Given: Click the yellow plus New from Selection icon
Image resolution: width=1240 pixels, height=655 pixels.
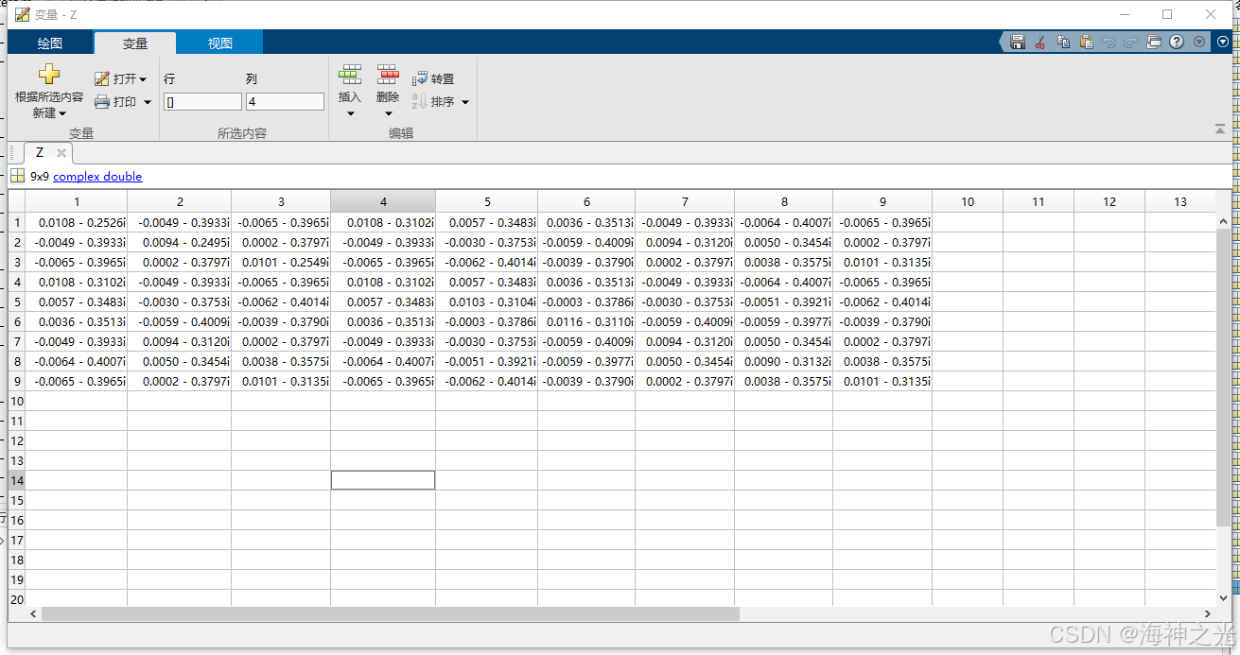Looking at the screenshot, I should coord(49,75).
